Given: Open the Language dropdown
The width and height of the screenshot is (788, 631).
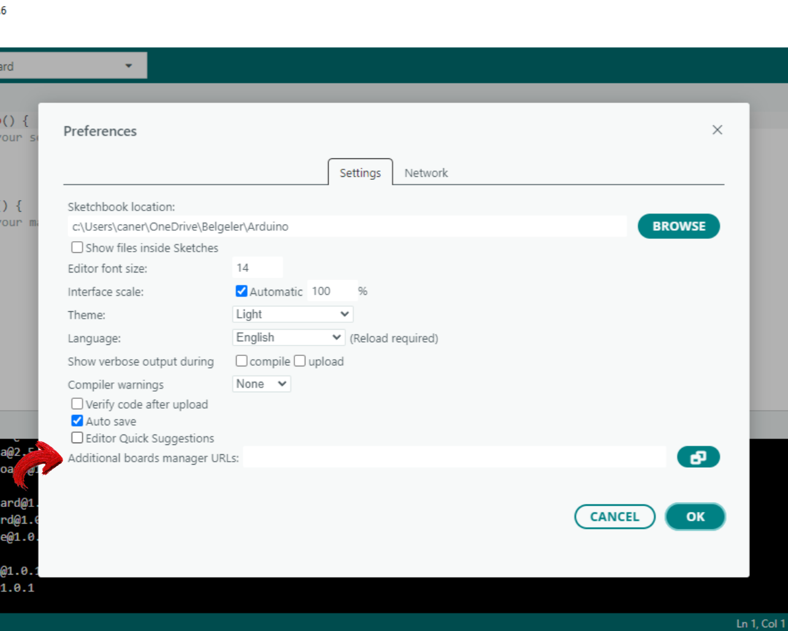Looking at the screenshot, I should (288, 338).
